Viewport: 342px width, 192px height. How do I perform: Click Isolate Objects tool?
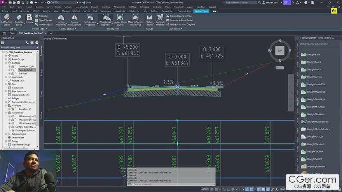pos(44,24)
